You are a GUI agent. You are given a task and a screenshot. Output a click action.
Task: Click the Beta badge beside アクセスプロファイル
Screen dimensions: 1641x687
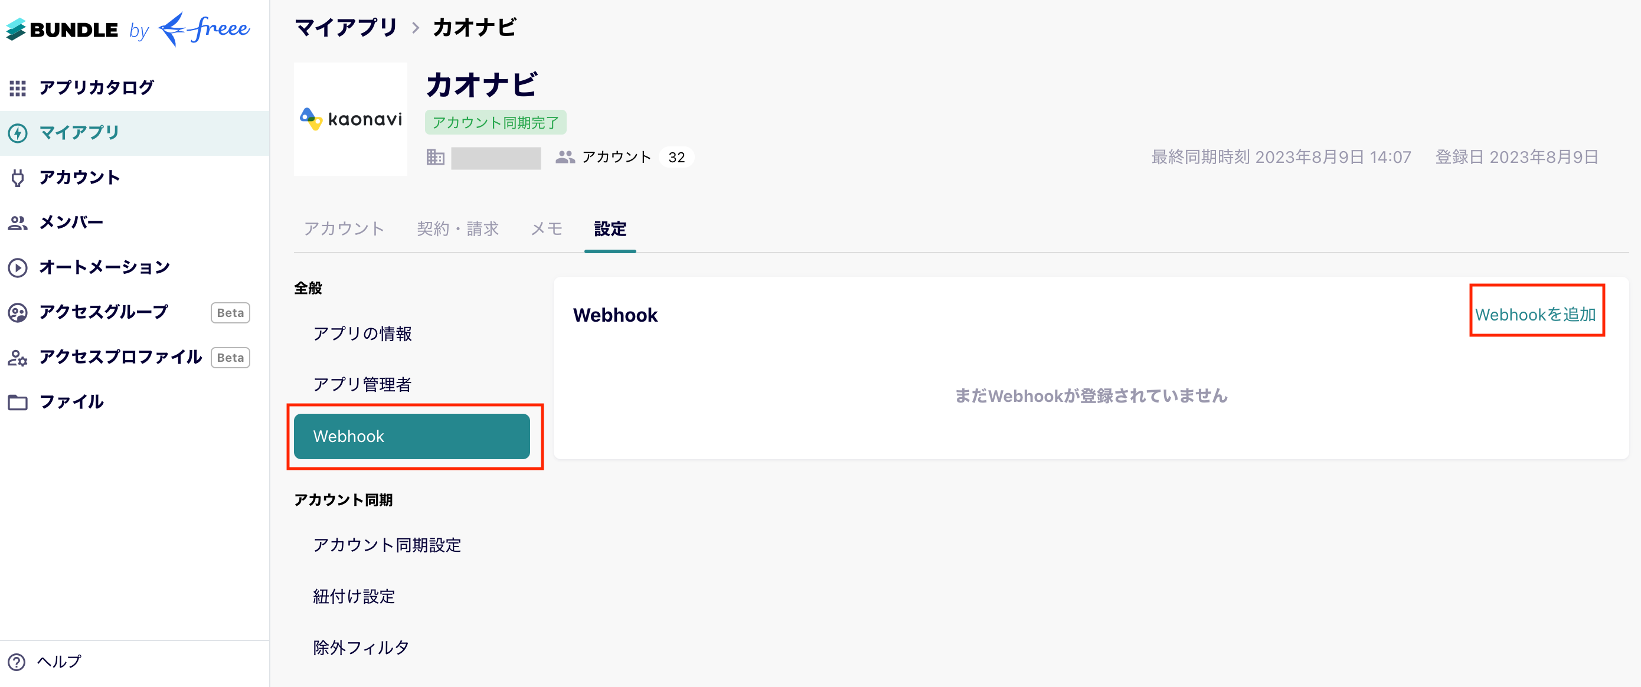click(x=230, y=358)
